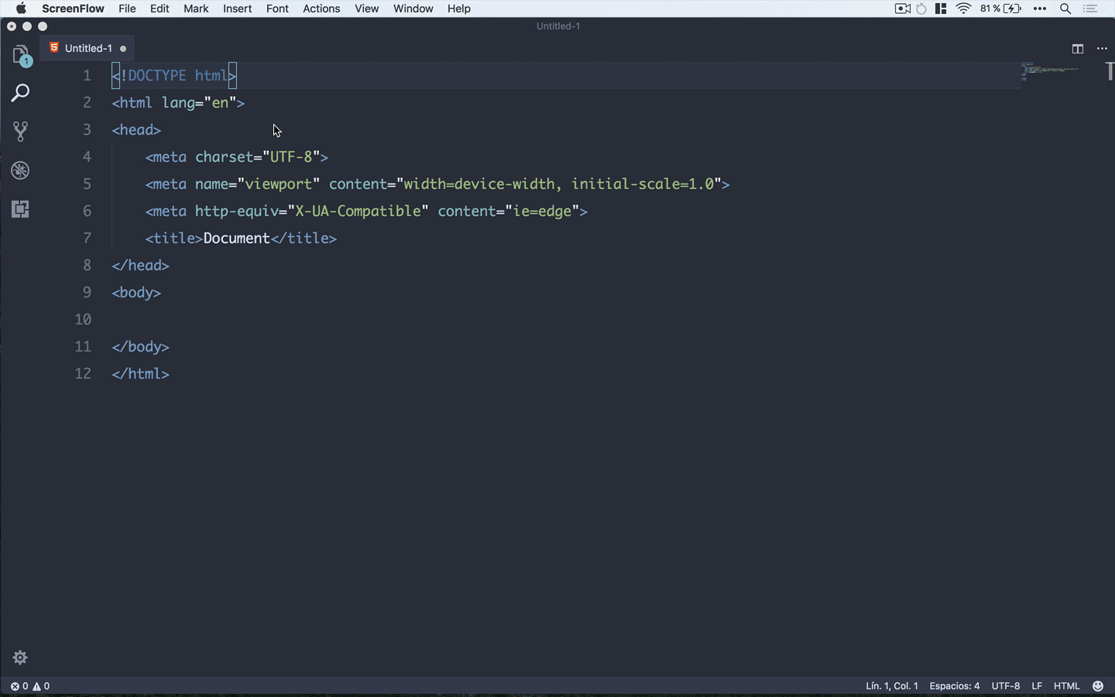The image size is (1115, 697).
Task: Open Notification Center list icon
Action: coord(1090,9)
